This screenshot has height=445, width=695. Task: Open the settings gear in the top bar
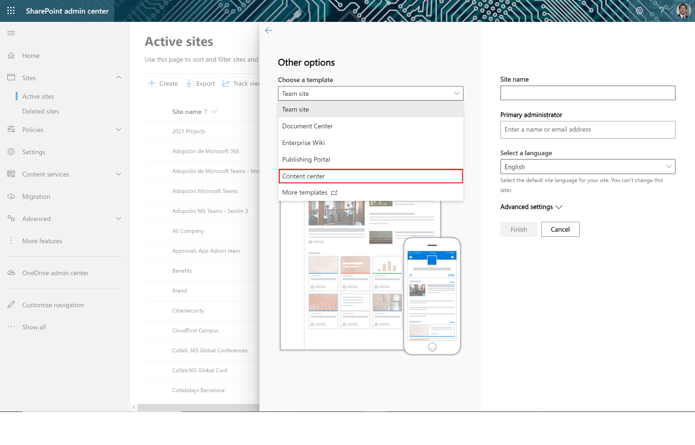click(x=640, y=10)
